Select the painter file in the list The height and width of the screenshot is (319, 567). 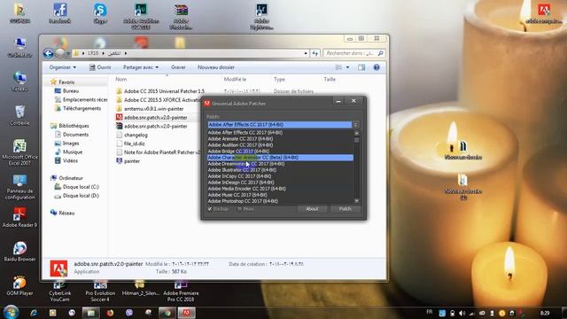[x=132, y=161]
